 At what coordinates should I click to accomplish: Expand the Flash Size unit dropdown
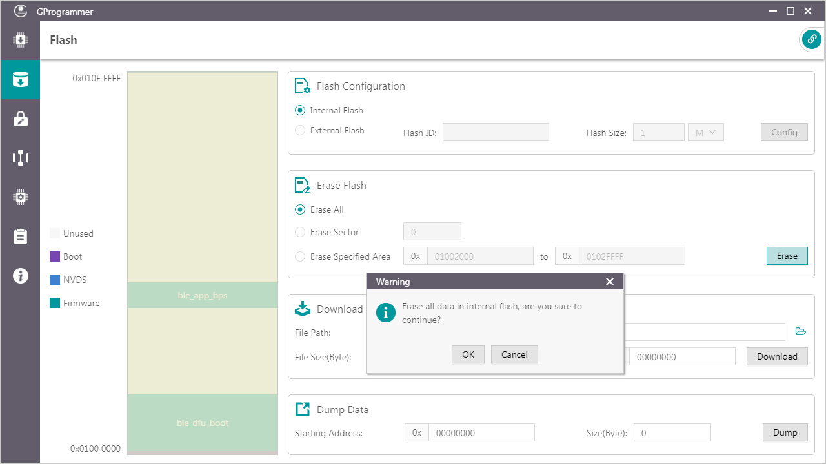(x=706, y=132)
